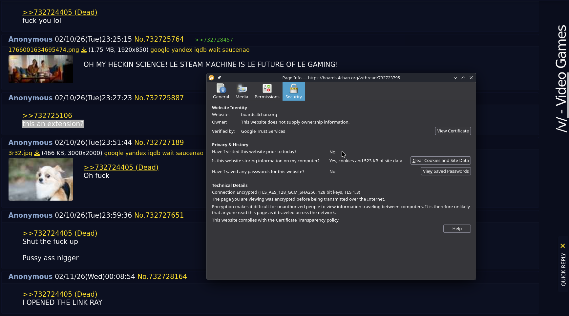Expand thumbnail of post No.732725764
The width and height of the screenshot is (569, 316).
click(x=41, y=69)
